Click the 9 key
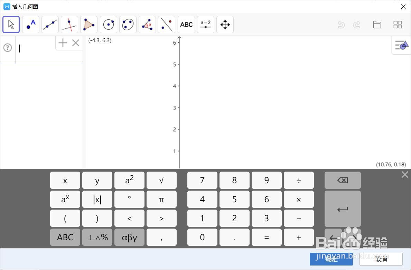Image resolution: width=411 pixels, height=270 pixels. pos(267,180)
